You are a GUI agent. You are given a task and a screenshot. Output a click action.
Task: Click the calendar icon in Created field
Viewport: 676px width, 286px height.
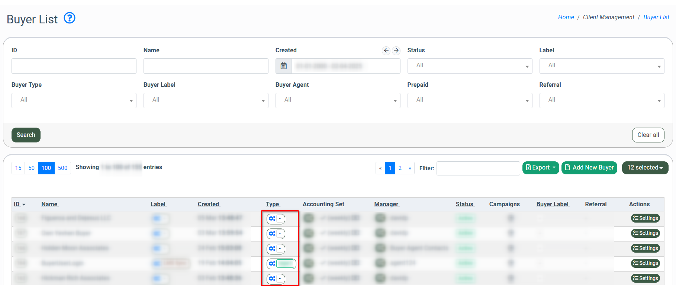tap(283, 66)
